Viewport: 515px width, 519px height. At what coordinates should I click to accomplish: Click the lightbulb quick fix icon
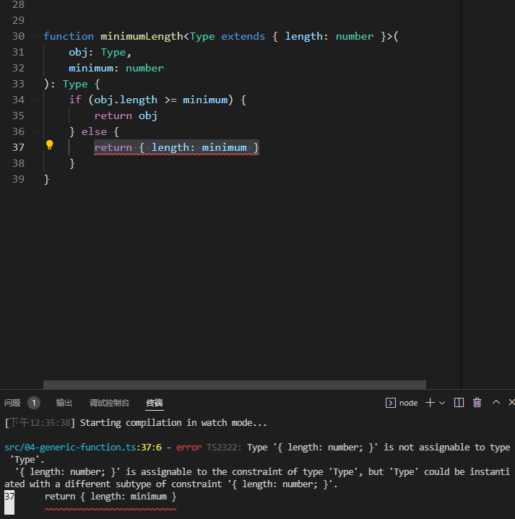tap(49, 145)
